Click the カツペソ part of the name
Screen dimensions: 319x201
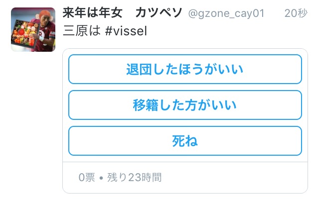[159, 13]
